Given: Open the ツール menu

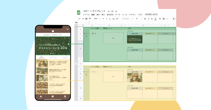Looking at the screenshot, I should (124, 15).
